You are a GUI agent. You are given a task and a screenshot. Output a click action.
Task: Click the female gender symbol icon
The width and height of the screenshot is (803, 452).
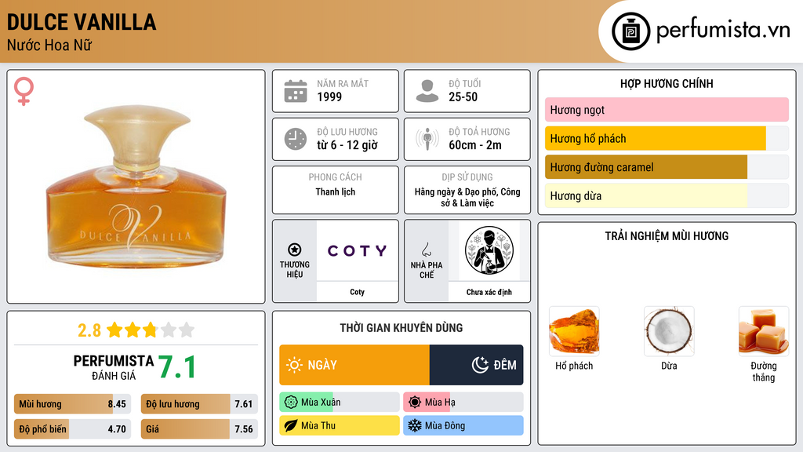point(24,91)
